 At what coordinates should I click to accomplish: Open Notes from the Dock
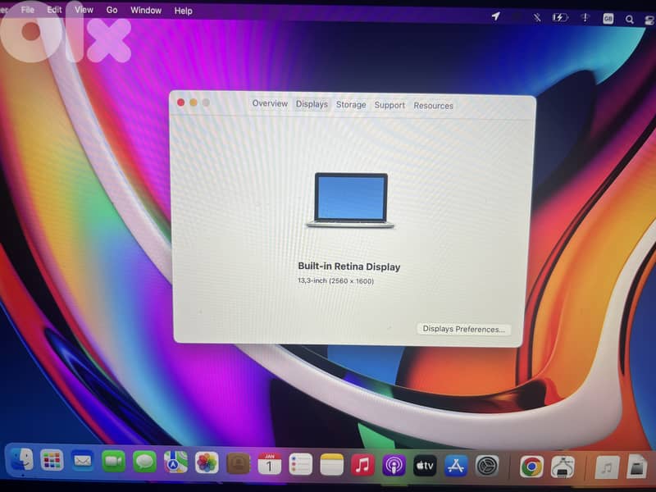point(331,465)
